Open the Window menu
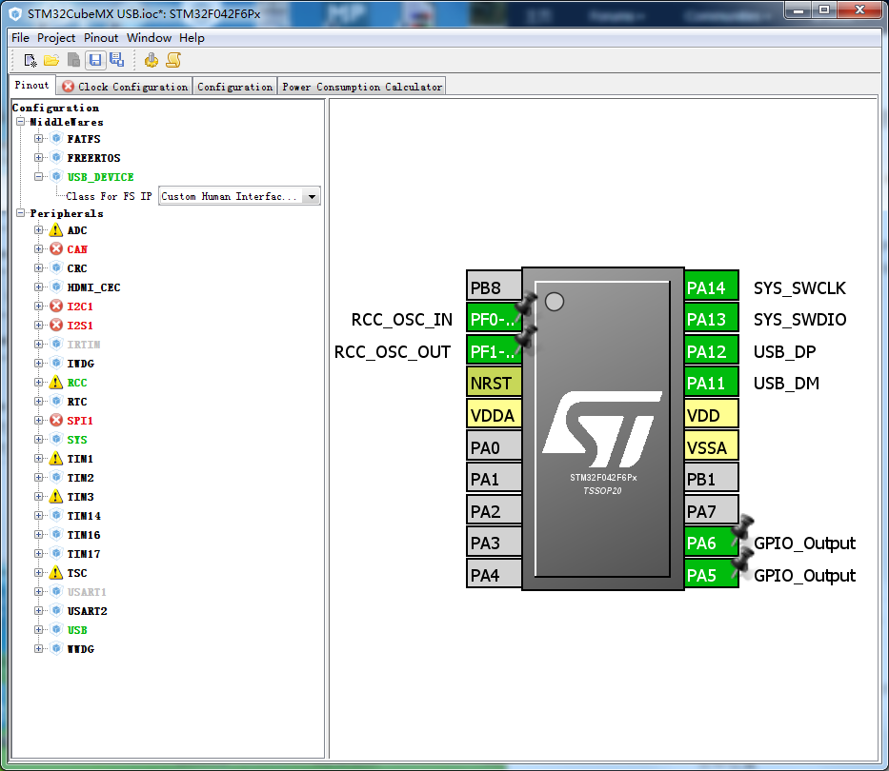The width and height of the screenshot is (889, 771). point(149,38)
